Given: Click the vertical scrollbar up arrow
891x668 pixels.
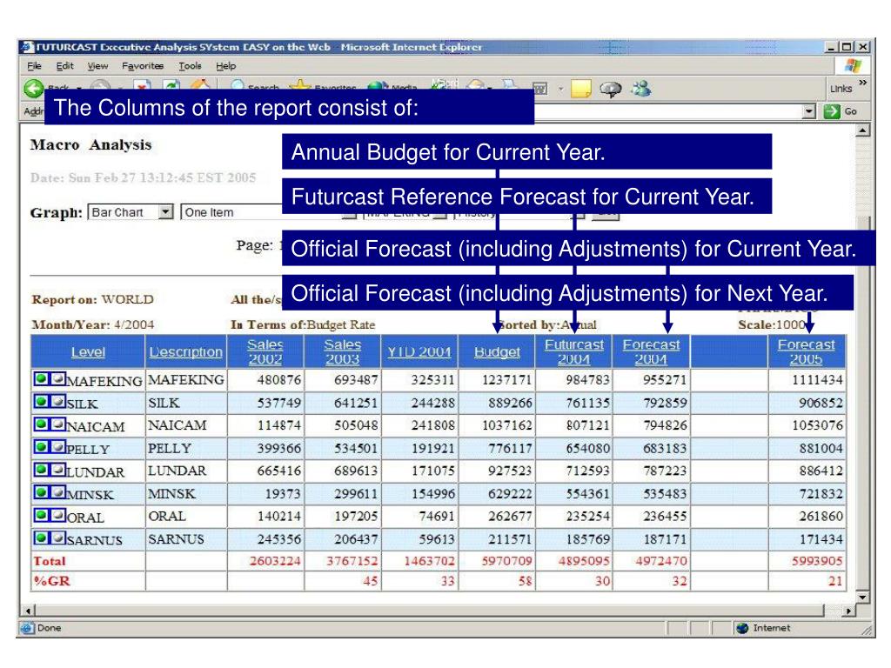Looking at the screenshot, I should tap(862, 130).
